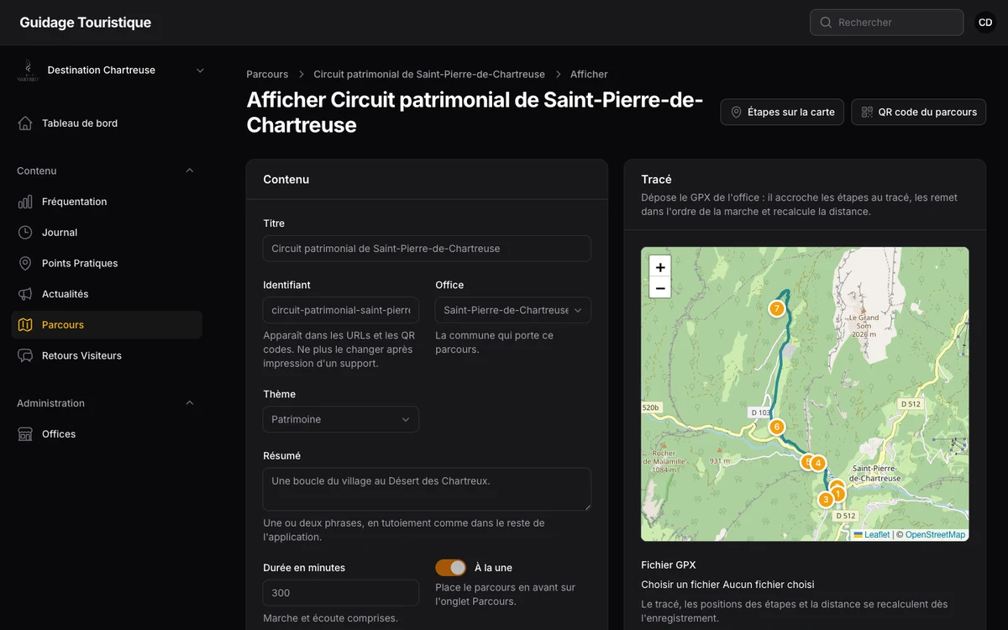The width and height of the screenshot is (1008, 630).
Task: Click the search magnifier icon
Action: coord(826,23)
